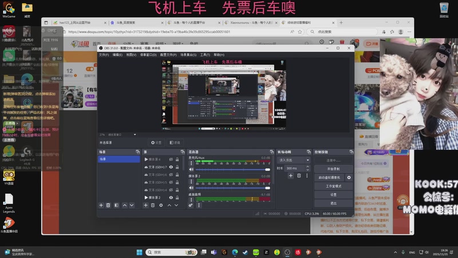This screenshot has width=458, height=258.
Task: Open 麦克风/Aux channel three-dot options
Action: [191, 163]
